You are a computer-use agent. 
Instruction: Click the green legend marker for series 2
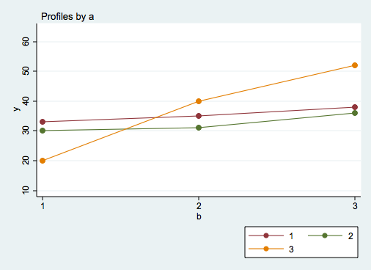325,236
